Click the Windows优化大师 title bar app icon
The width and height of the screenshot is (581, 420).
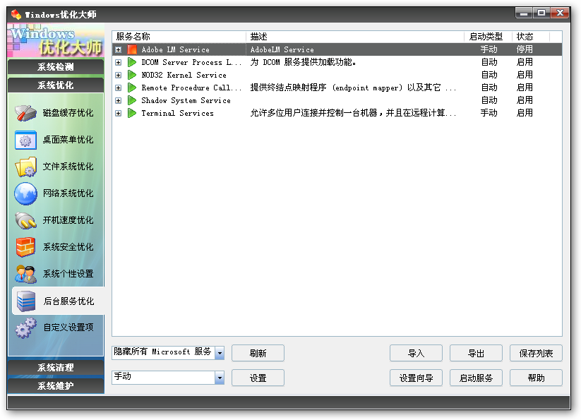click(16, 14)
